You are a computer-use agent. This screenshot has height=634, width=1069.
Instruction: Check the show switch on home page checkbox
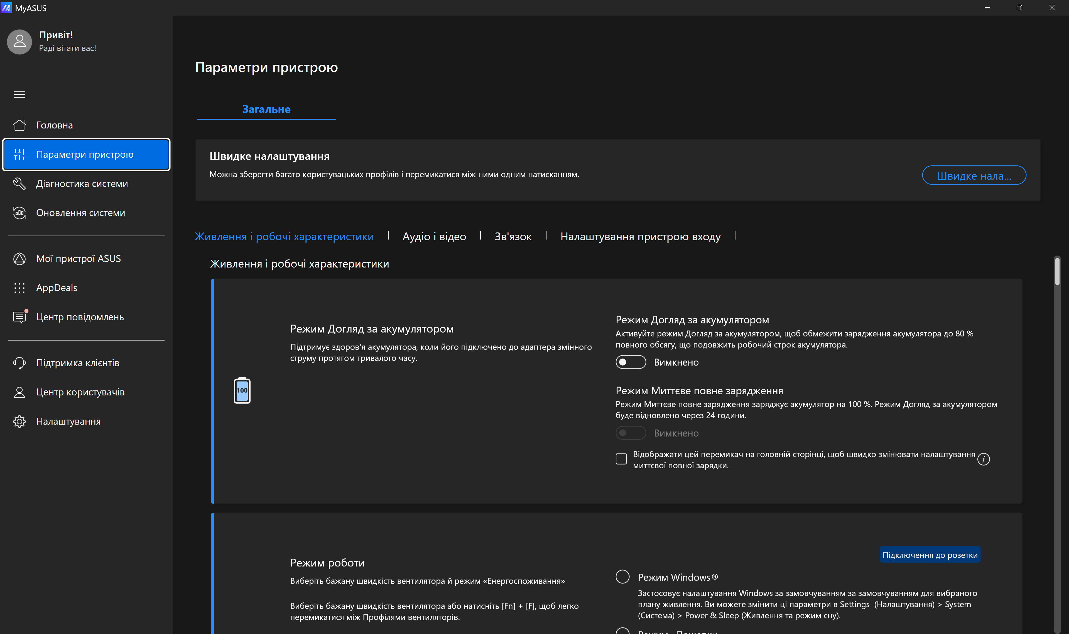pos(621,459)
